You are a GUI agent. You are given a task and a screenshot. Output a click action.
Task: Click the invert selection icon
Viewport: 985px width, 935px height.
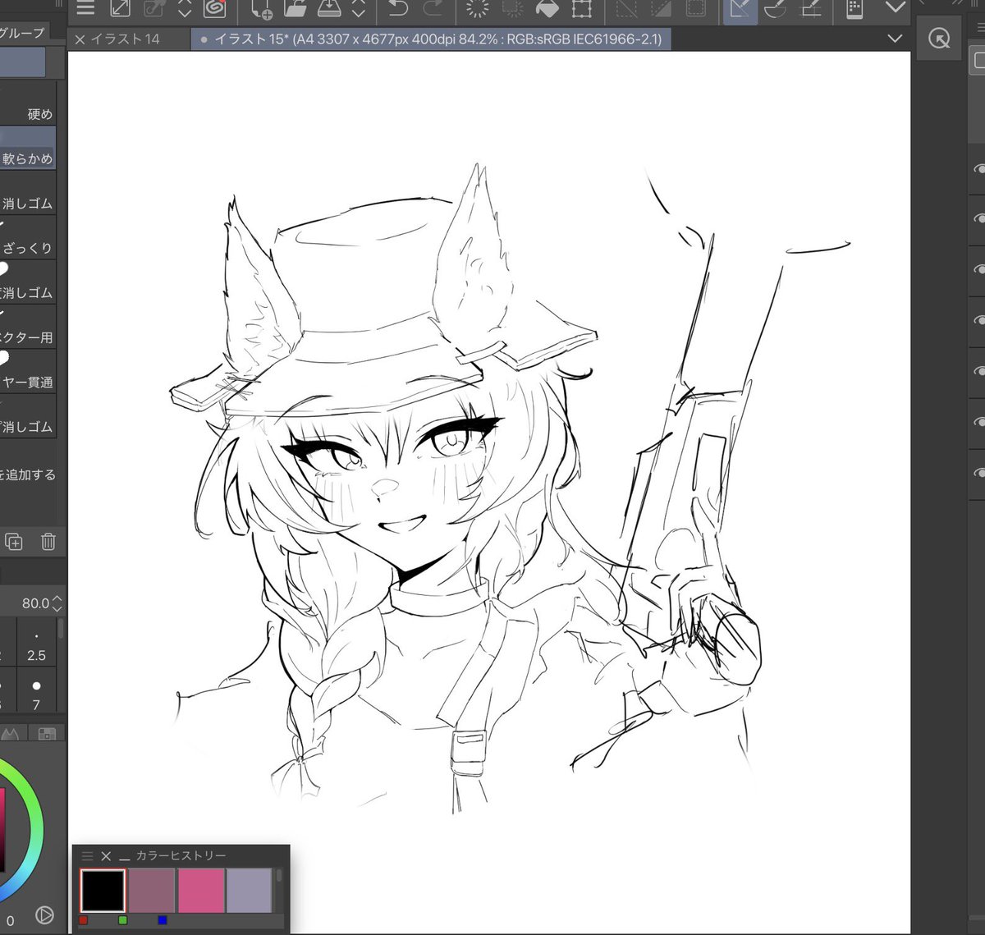[662, 8]
